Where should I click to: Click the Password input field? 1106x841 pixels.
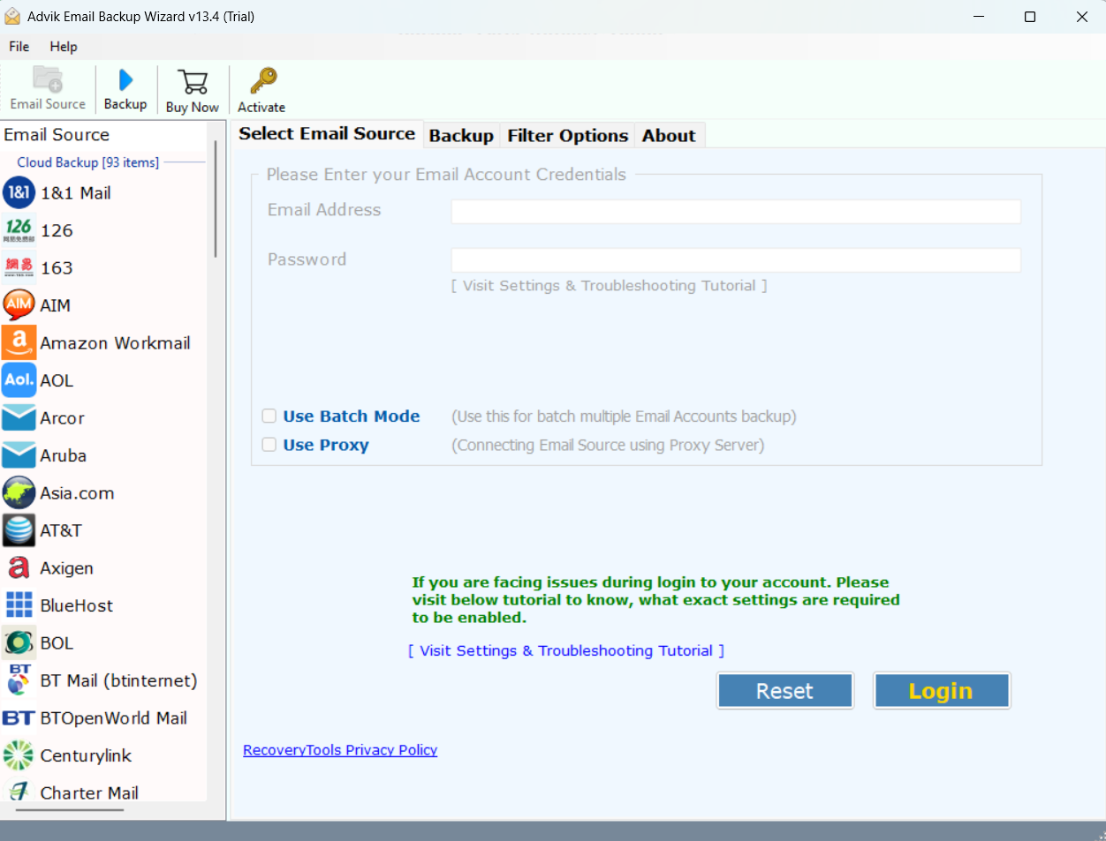736,260
